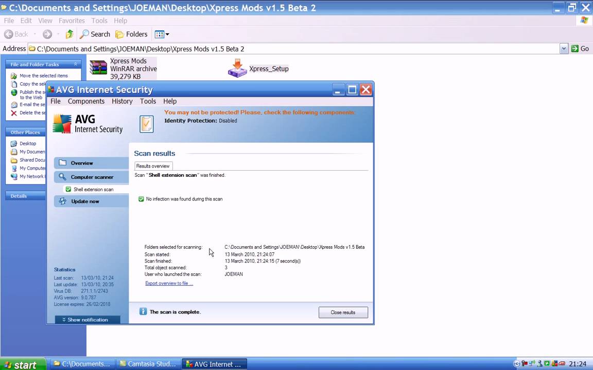Open the Xpress Mods WinRAR archive icon
593x370 pixels.
[98, 68]
